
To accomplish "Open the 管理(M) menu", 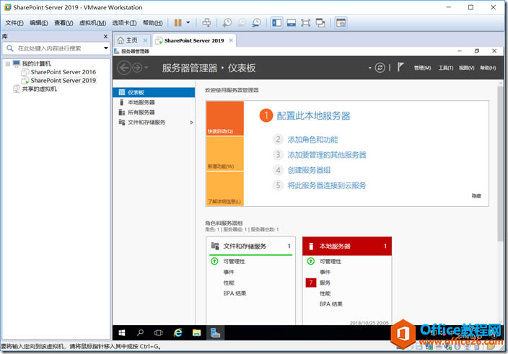I will [x=422, y=68].
